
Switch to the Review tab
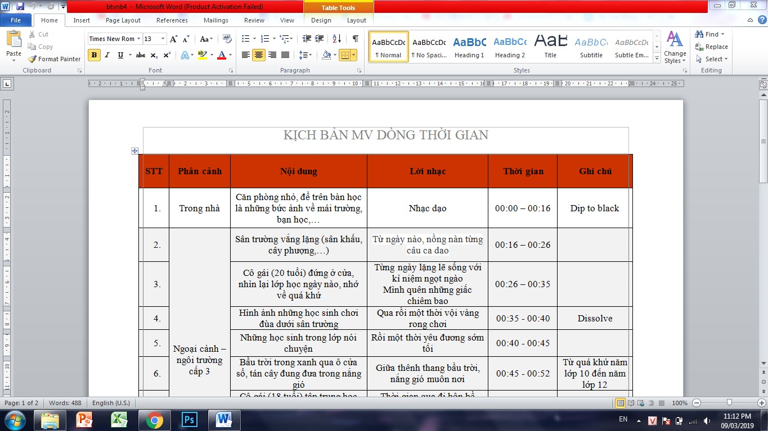coord(254,20)
